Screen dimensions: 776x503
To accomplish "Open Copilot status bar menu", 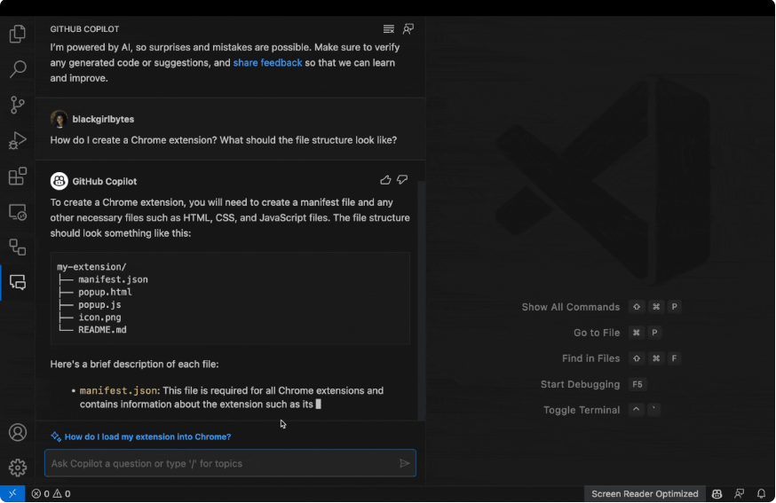I will (x=717, y=493).
